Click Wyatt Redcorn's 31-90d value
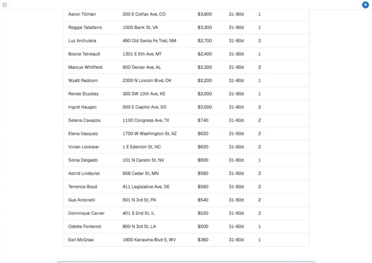Image resolution: width=372 pixels, height=263 pixels. [x=236, y=81]
